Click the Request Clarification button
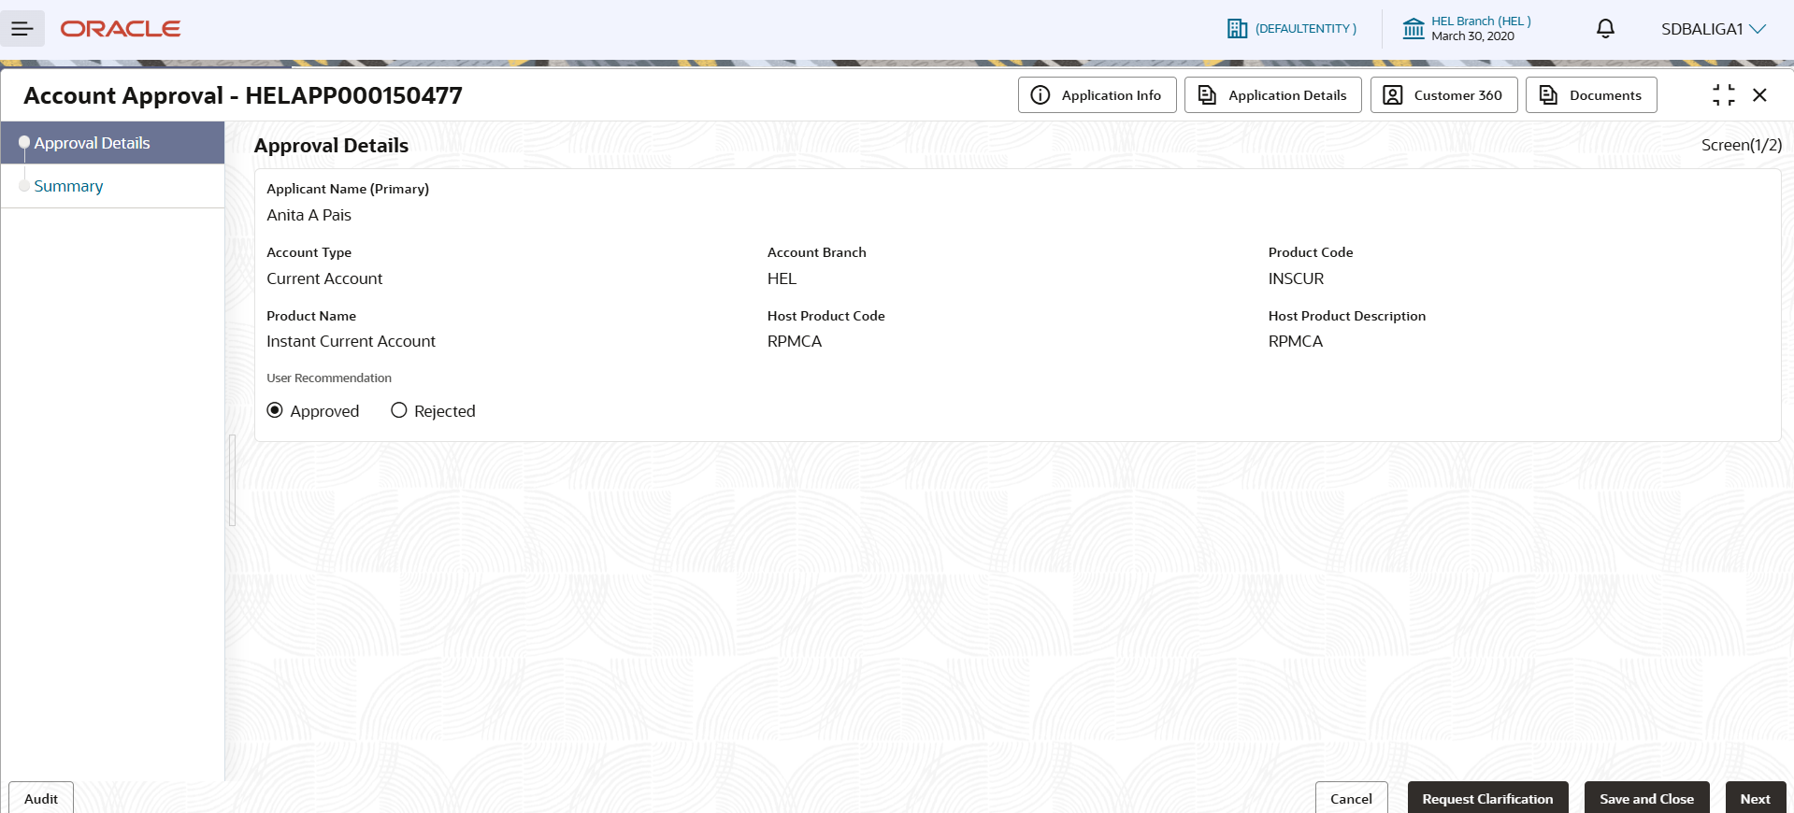This screenshot has height=813, width=1794. (x=1487, y=798)
